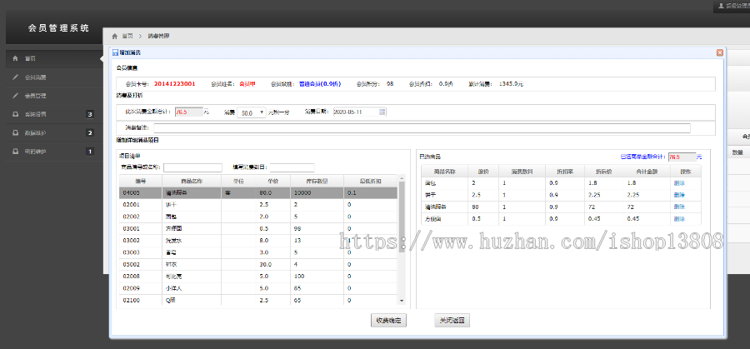Image resolution: width=750 pixels, height=349 pixels.
Task: Click the date field showing 2020-05-11
Action: tap(360, 112)
